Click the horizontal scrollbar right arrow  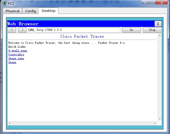tap(155, 123)
